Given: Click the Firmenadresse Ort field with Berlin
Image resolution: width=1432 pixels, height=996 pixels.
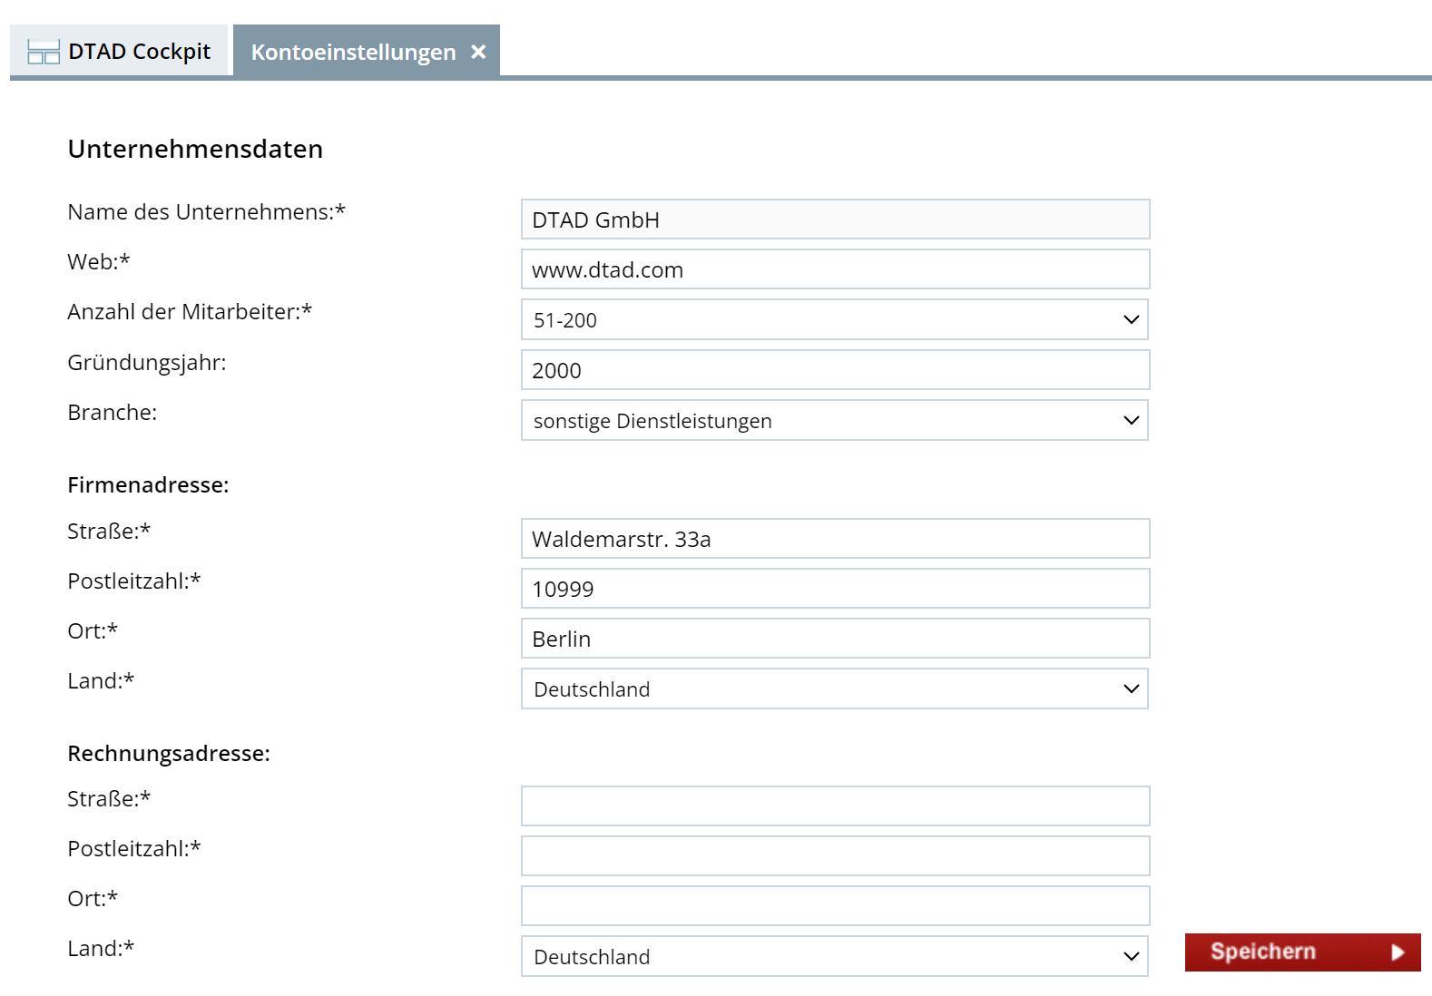Looking at the screenshot, I should coord(835,639).
